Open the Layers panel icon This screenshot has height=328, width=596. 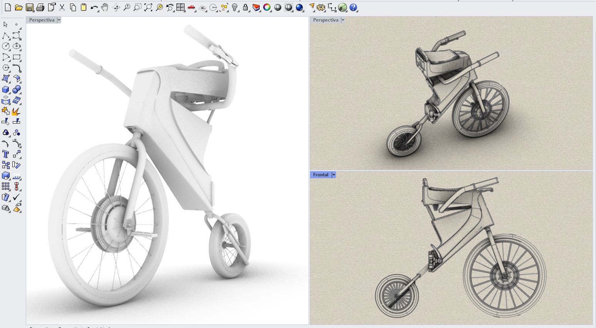click(x=256, y=7)
